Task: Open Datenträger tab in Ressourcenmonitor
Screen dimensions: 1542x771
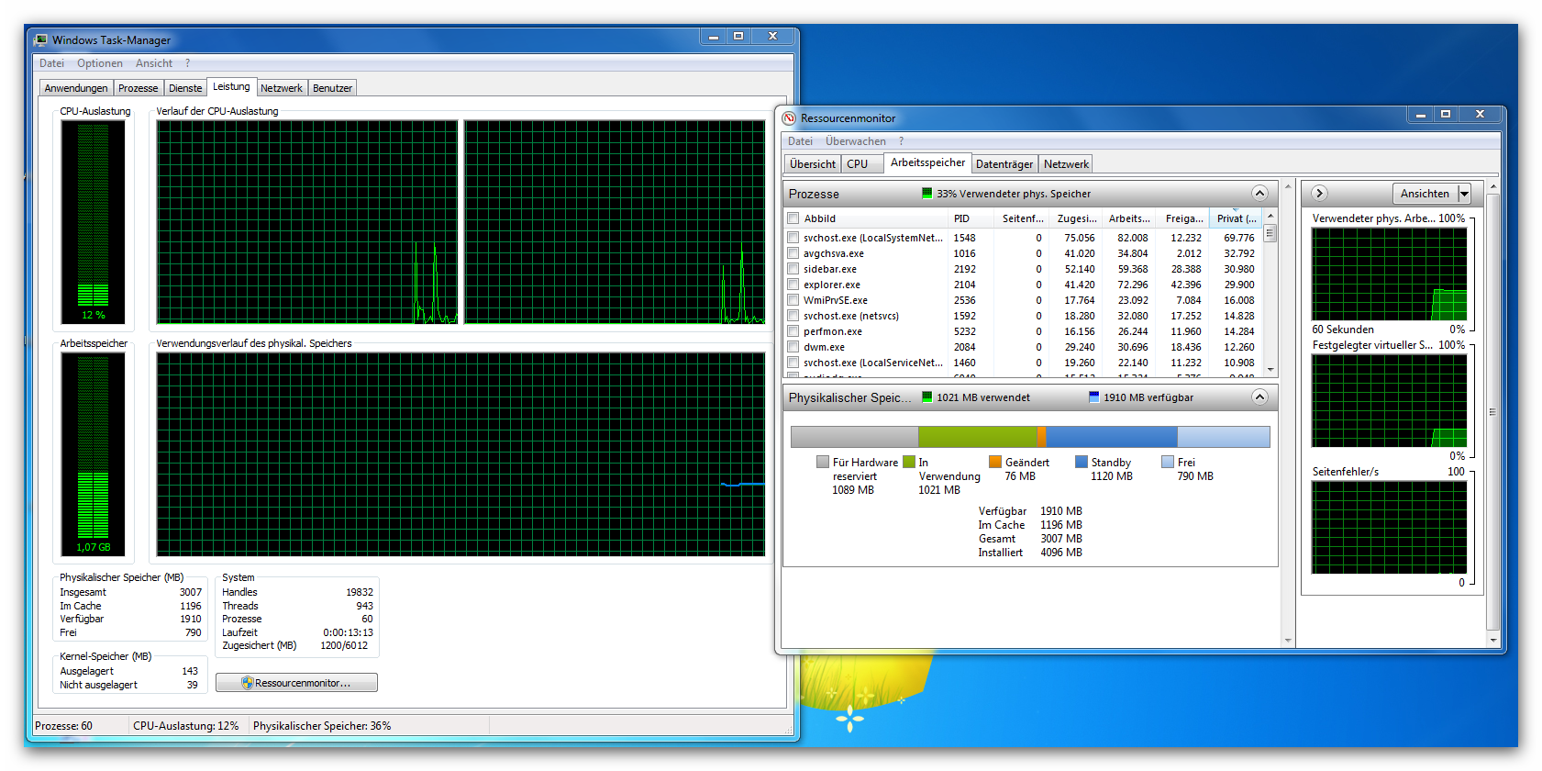Action: (x=1004, y=164)
